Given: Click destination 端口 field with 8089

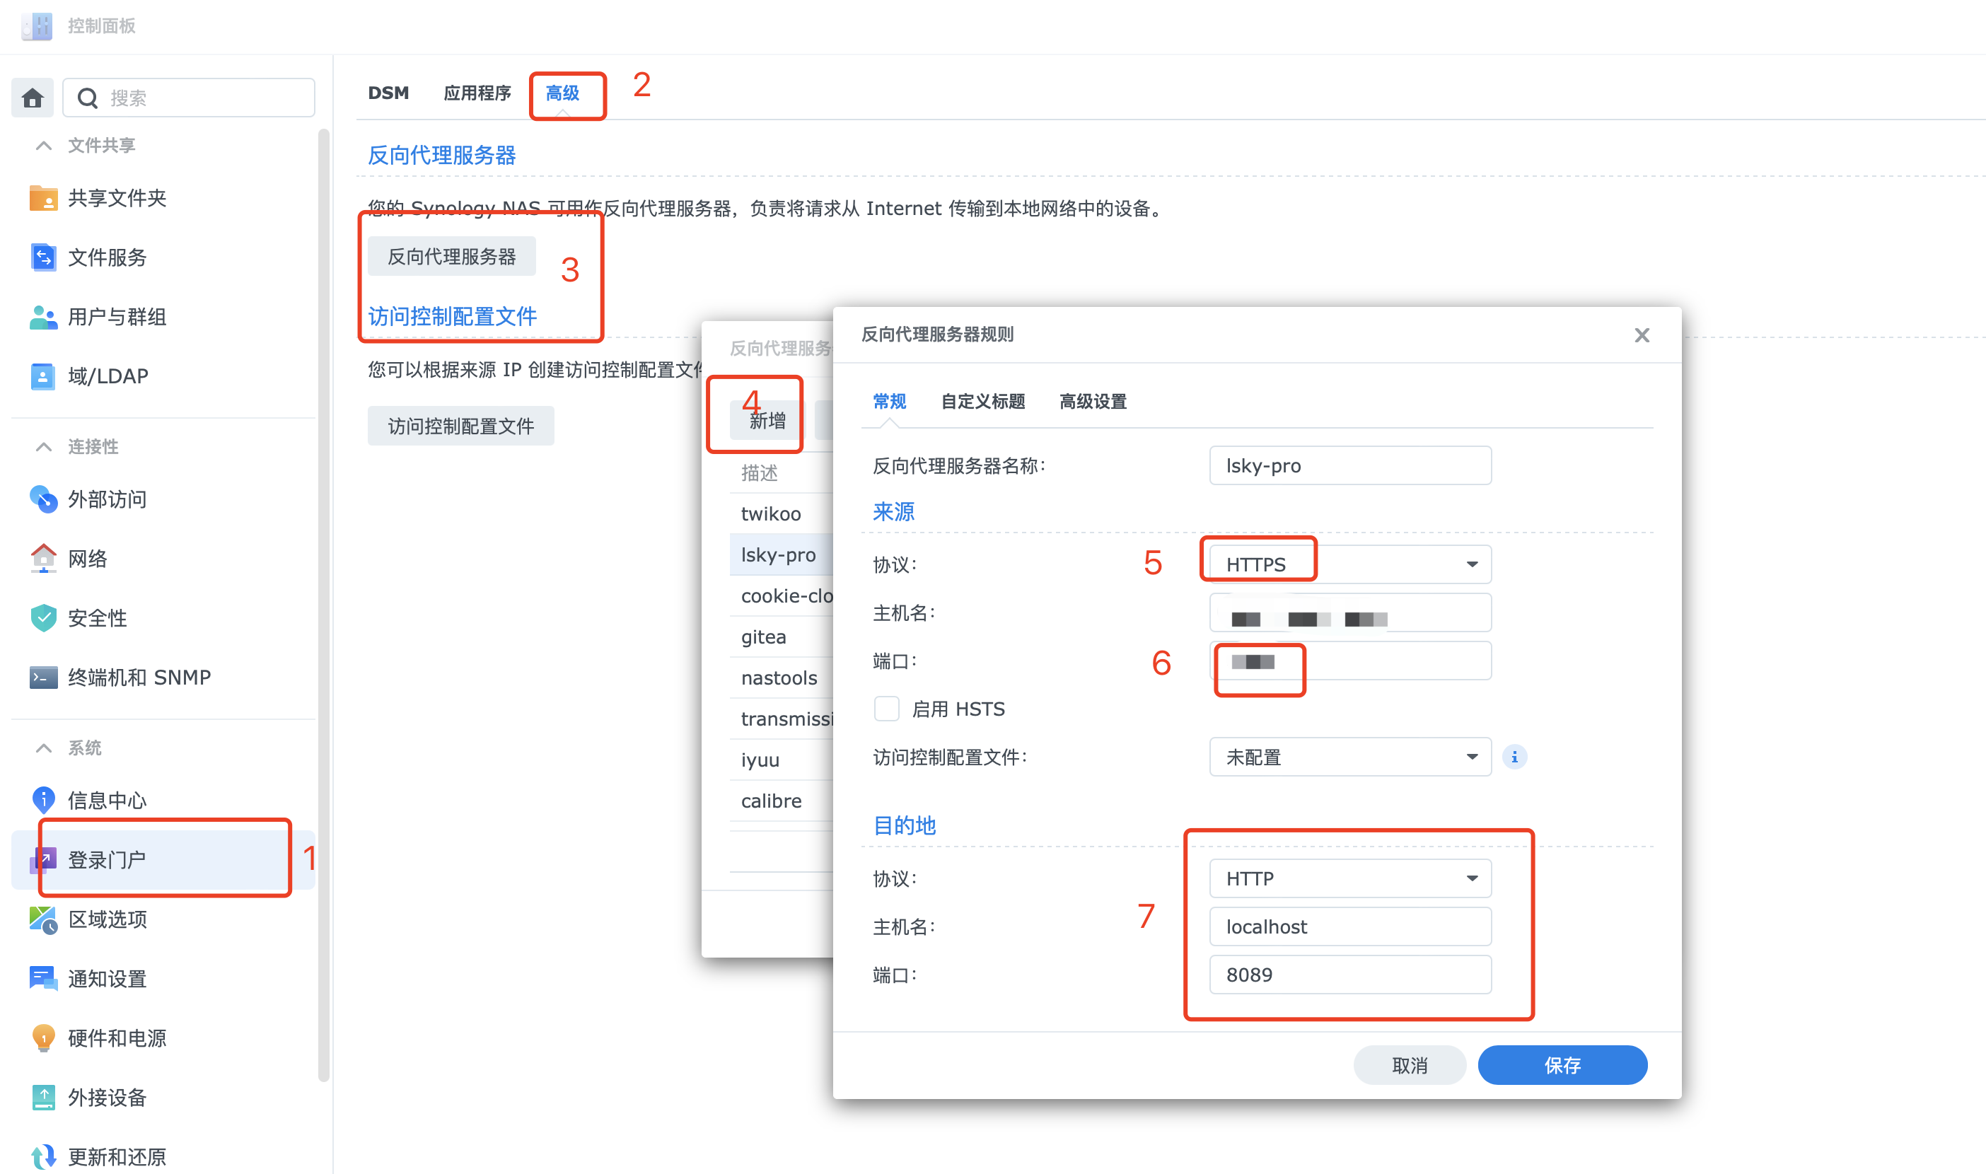Looking at the screenshot, I should click(1349, 975).
